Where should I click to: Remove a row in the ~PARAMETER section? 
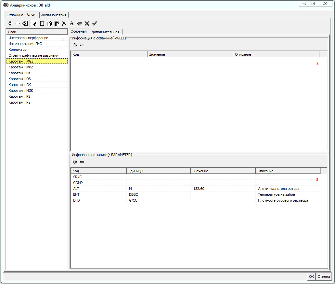coord(82,162)
